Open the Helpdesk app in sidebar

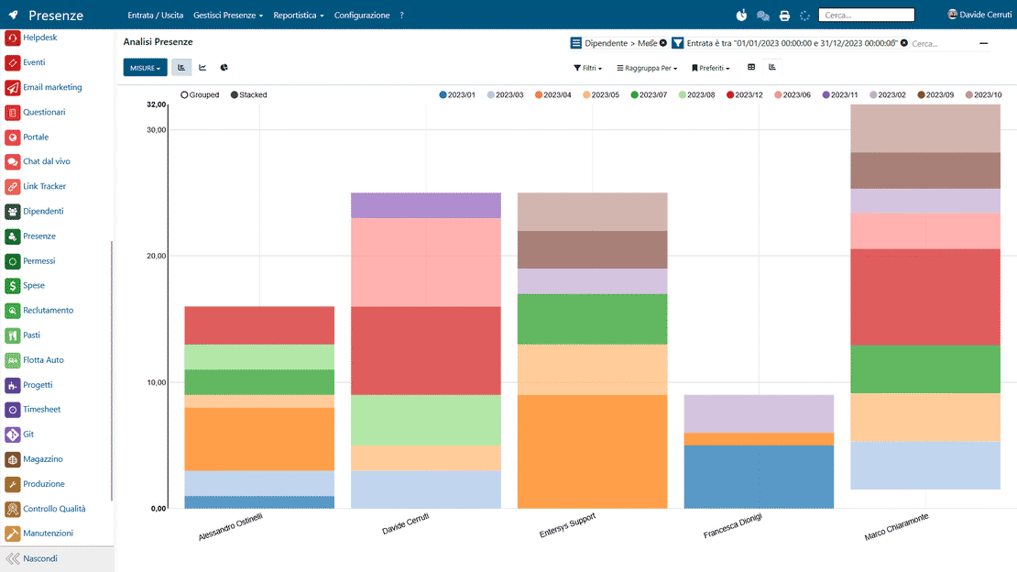(x=31, y=38)
